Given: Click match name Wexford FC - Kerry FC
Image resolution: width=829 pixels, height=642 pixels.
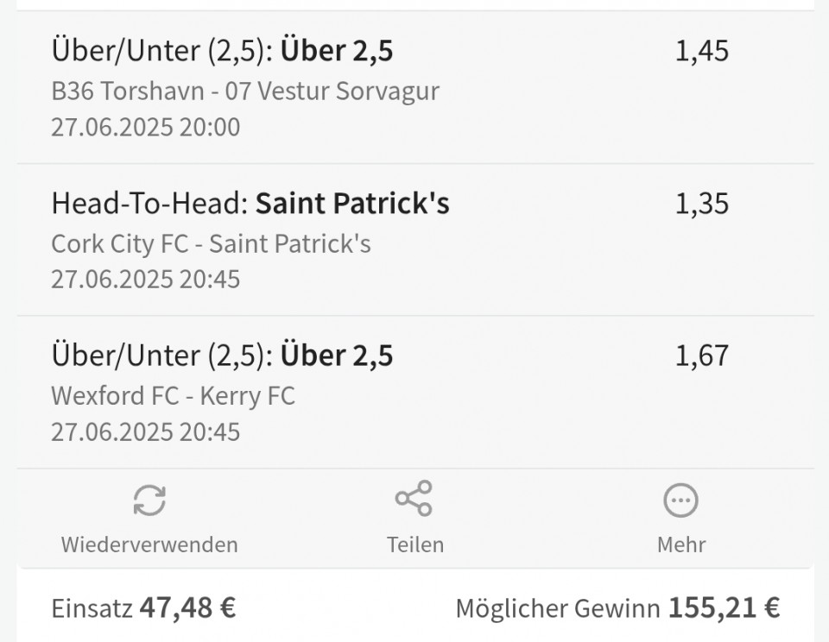Looking at the screenshot, I should click(x=173, y=396).
